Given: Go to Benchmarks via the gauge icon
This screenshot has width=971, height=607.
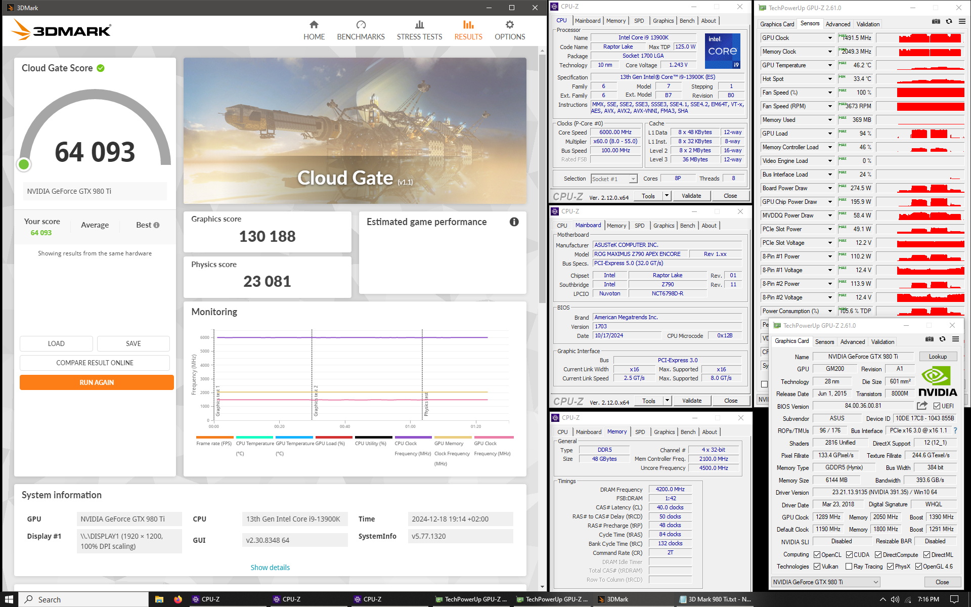Looking at the screenshot, I should click(x=361, y=25).
